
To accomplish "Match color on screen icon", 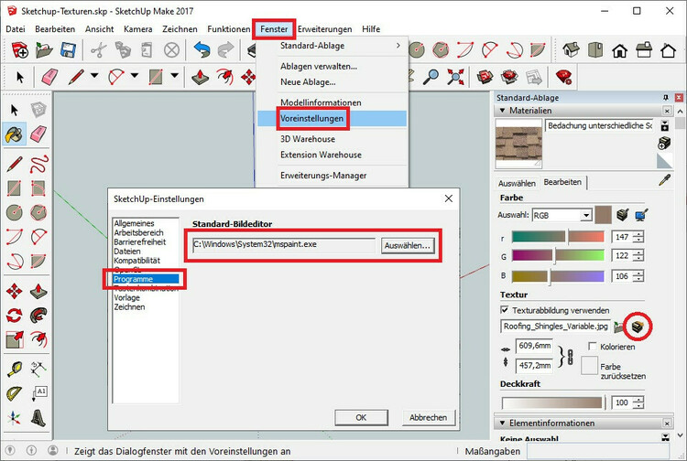I will (x=641, y=215).
